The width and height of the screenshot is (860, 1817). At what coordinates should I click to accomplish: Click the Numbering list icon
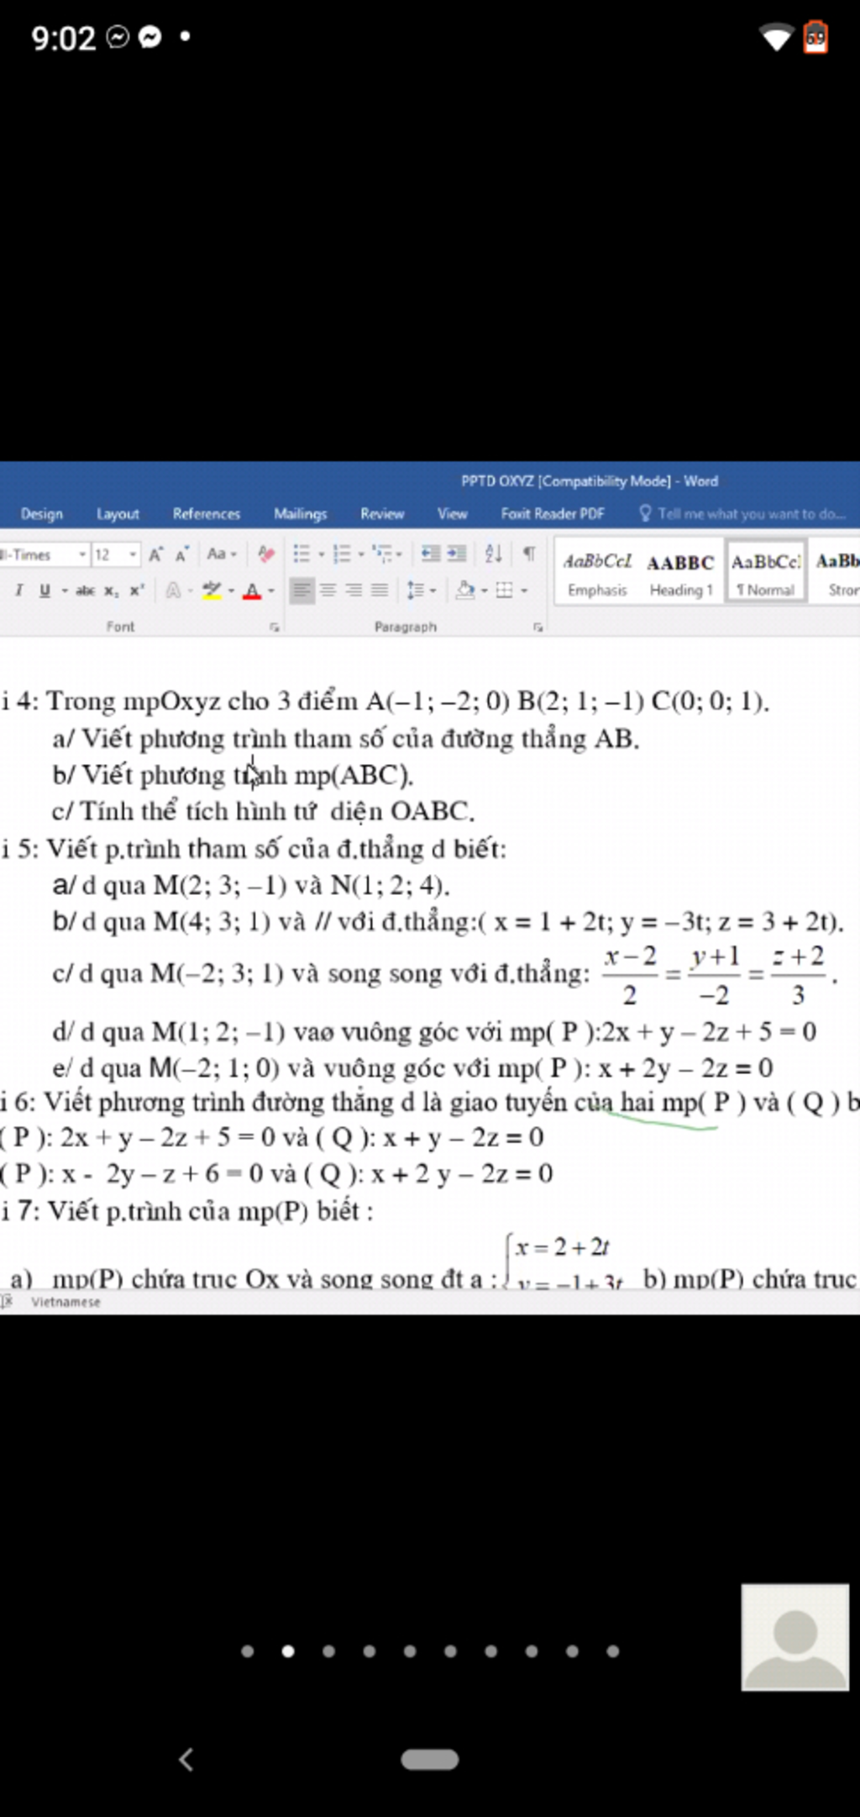click(x=341, y=554)
